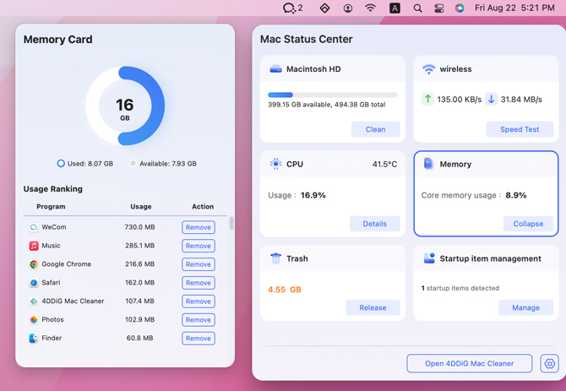The width and height of the screenshot is (566, 391).
Task: Click the 4DDiG Mac Cleaner row icon
Action: (34, 301)
